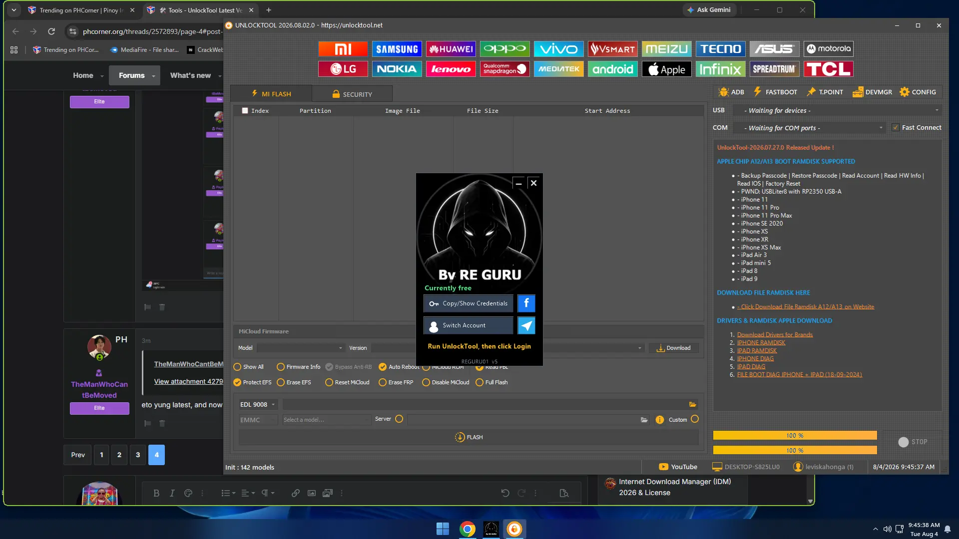The width and height of the screenshot is (959, 539).
Task: Click the STOP button
Action: pyautogui.click(x=913, y=442)
